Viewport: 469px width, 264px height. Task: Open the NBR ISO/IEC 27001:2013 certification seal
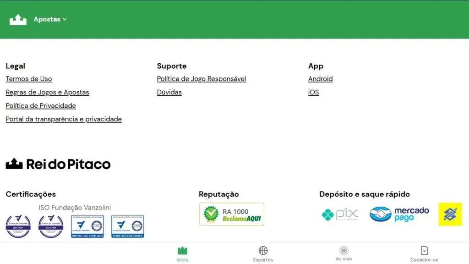click(x=87, y=226)
